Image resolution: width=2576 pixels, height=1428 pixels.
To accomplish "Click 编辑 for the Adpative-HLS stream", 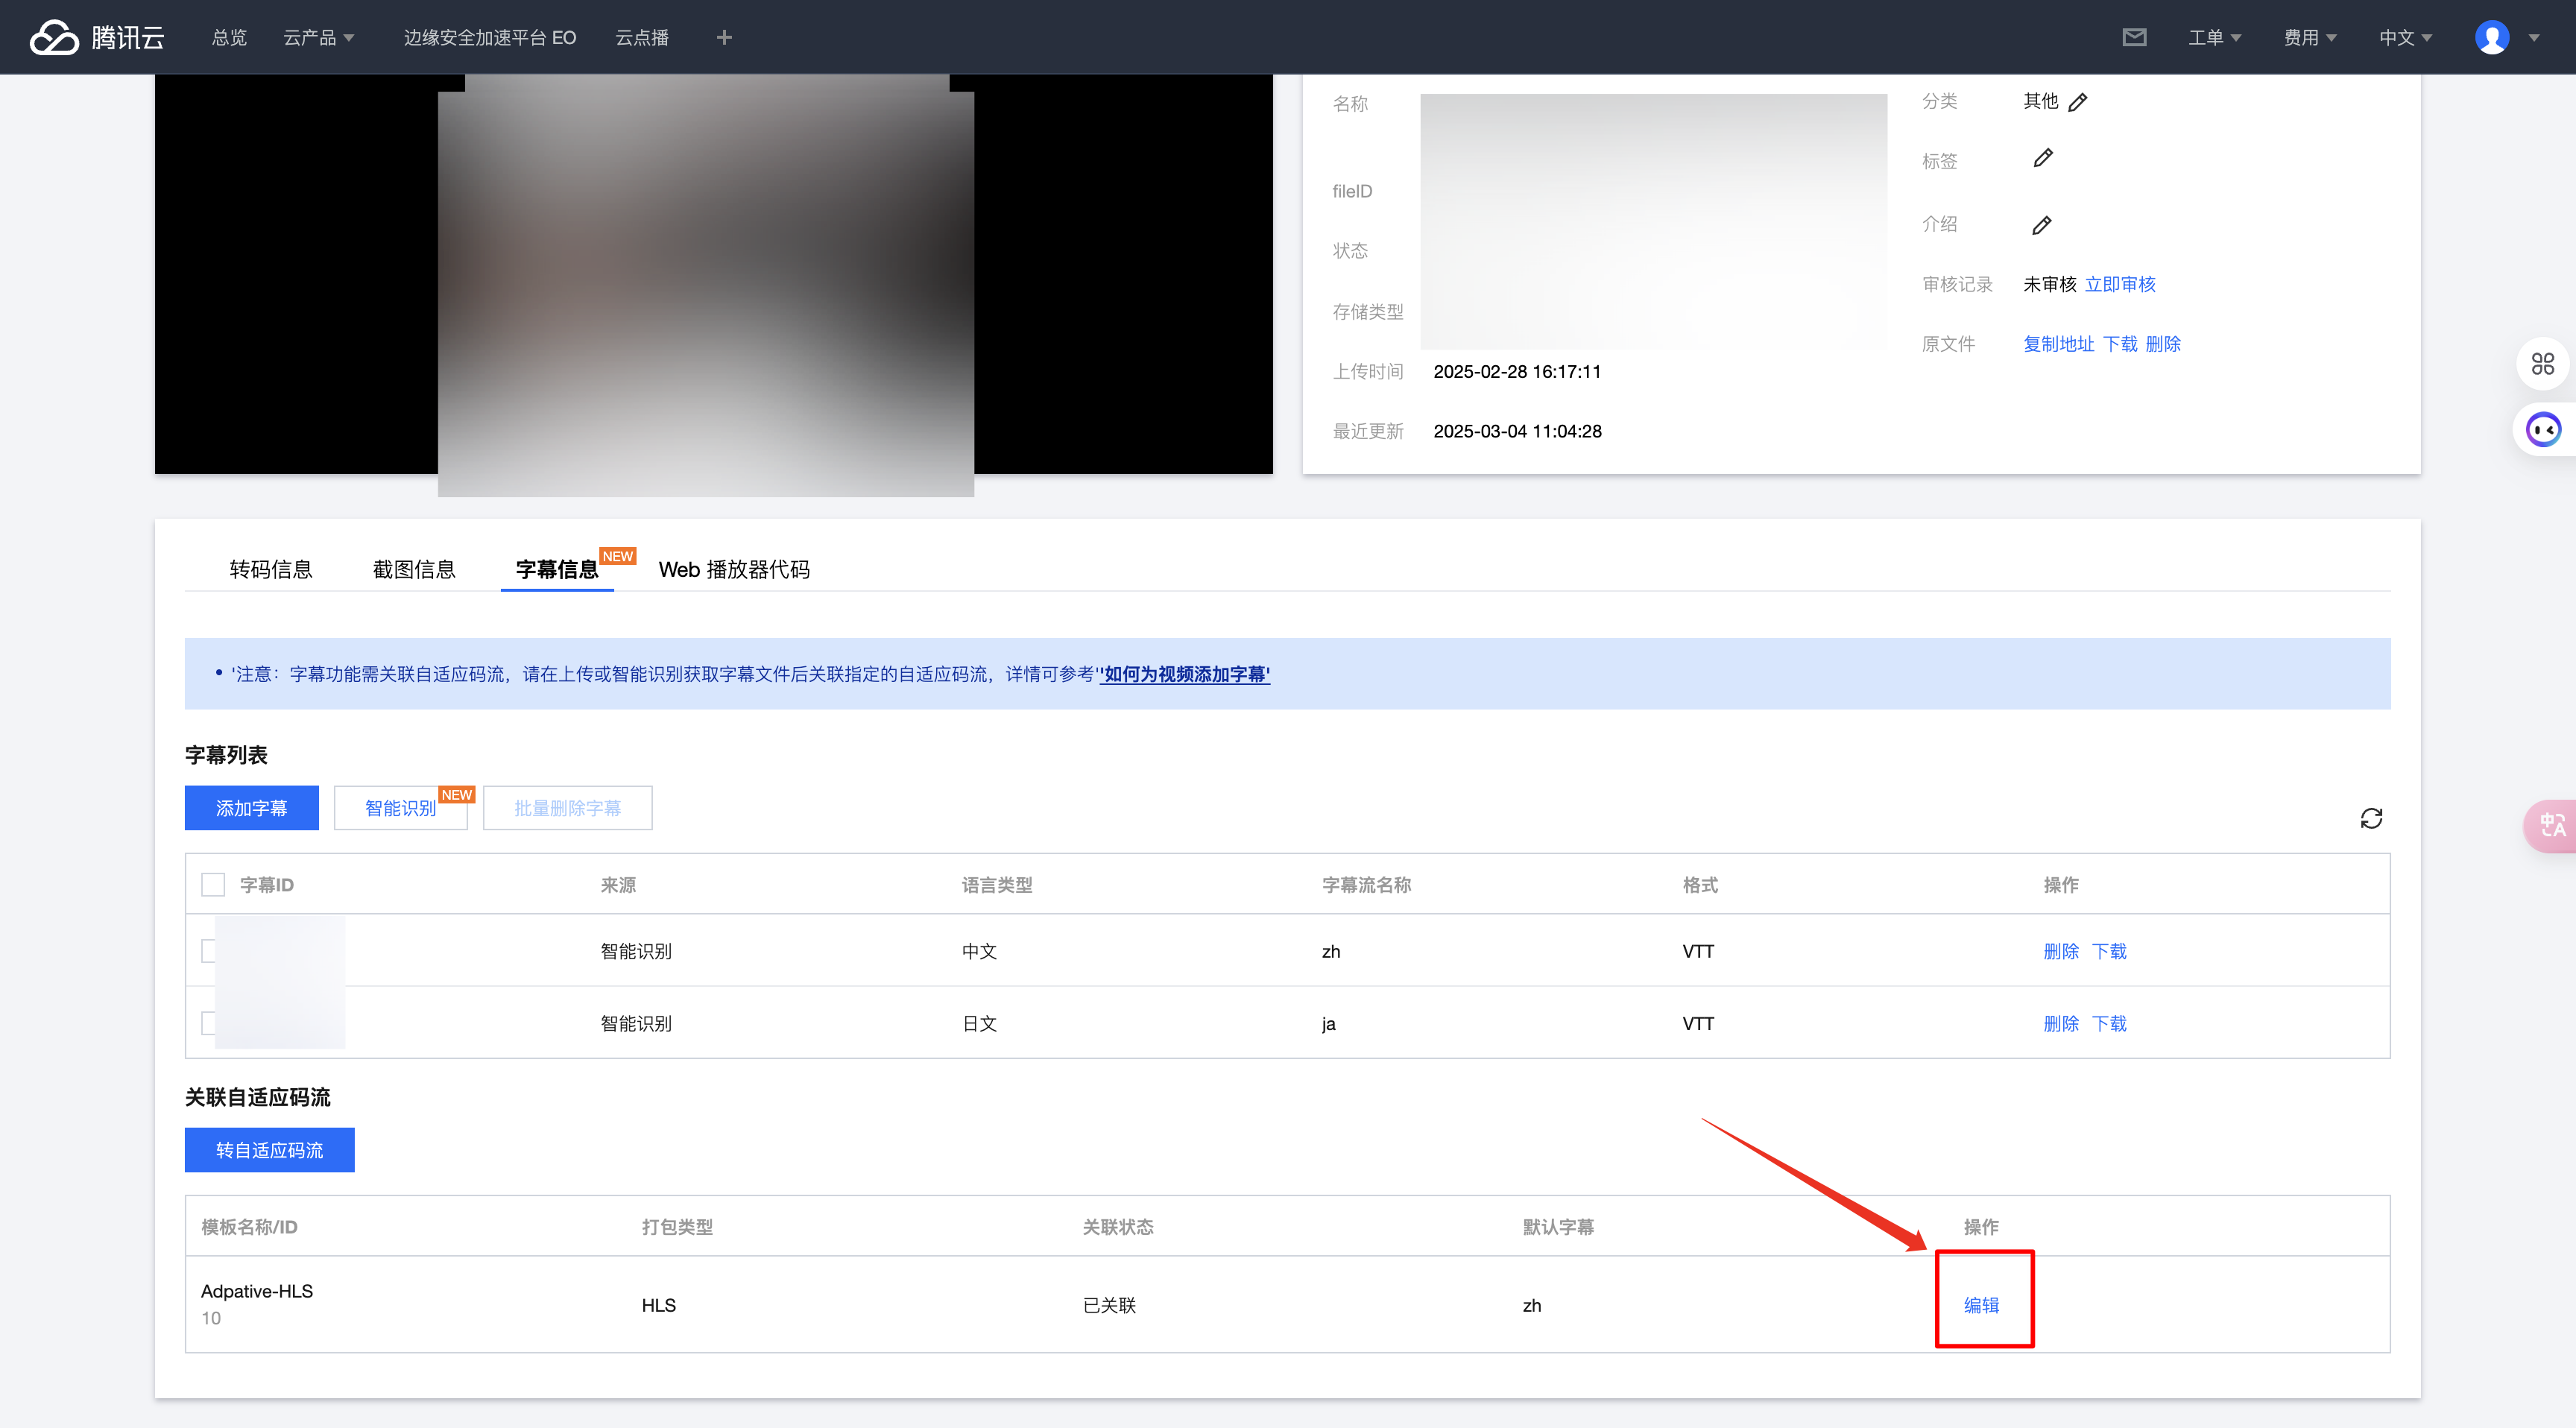I will [1981, 1305].
